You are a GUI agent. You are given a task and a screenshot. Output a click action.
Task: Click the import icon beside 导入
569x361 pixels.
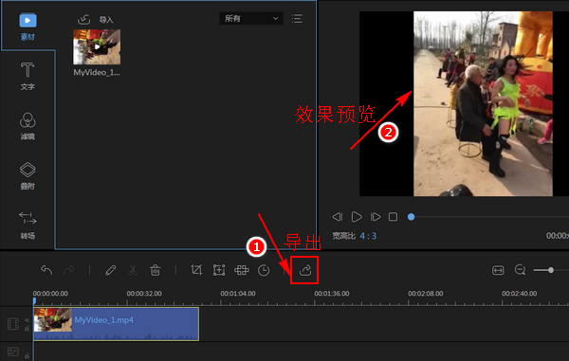pyautogui.click(x=83, y=19)
